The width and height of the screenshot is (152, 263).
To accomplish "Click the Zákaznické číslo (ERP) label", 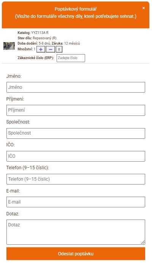I will tap(36, 58).
